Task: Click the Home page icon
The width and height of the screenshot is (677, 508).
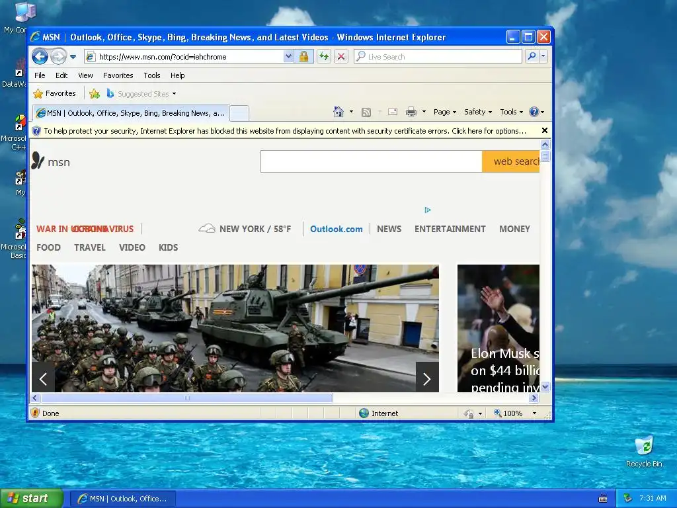Action: (x=338, y=112)
